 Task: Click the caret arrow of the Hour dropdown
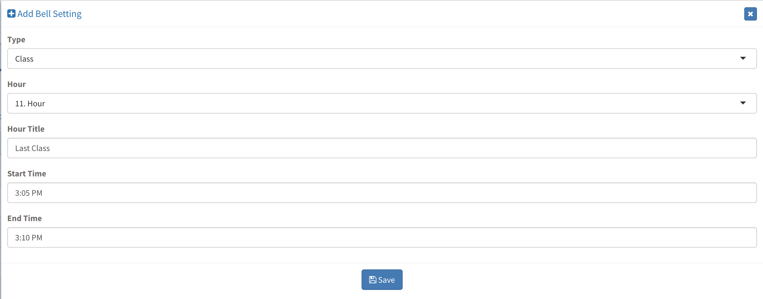743,103
